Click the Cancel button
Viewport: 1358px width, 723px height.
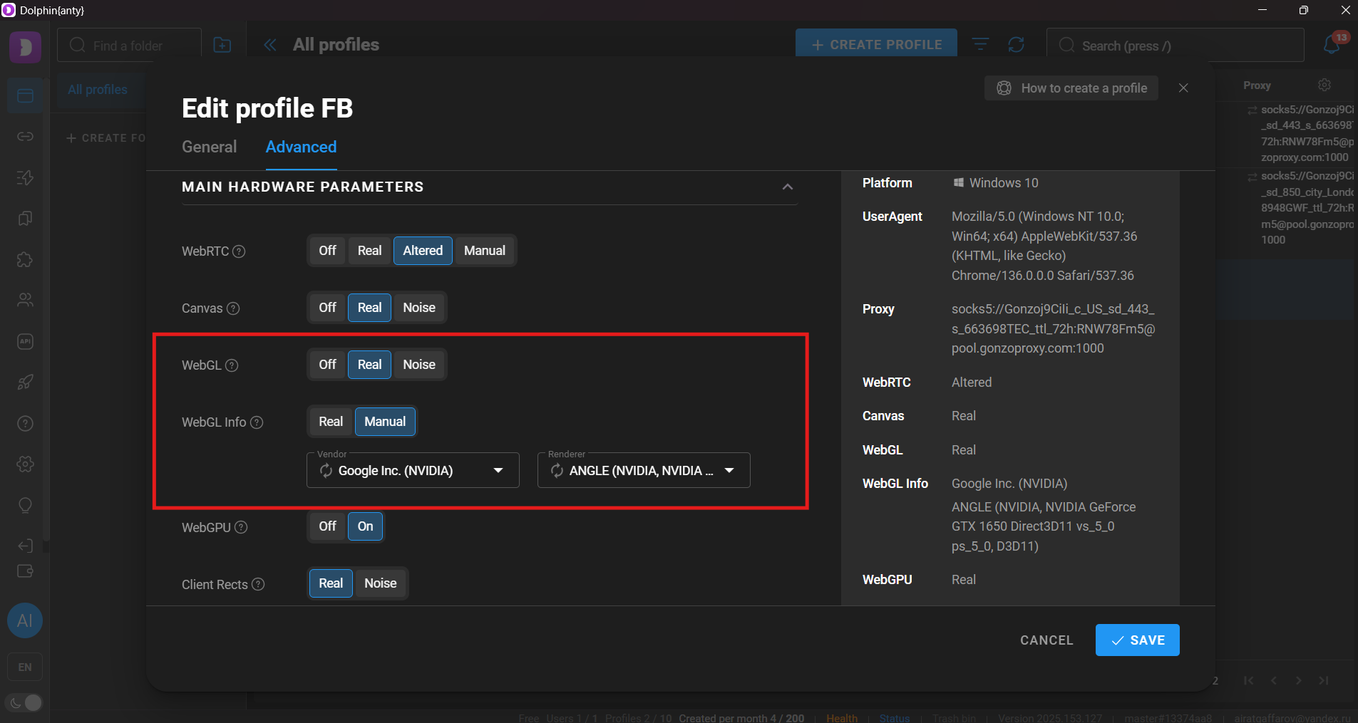pos(1046,640)
